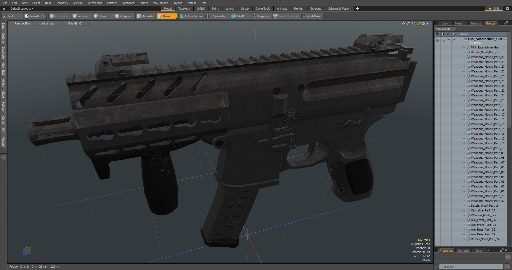Viewport: 512px width, 270px height.
Task: Open the Default Layouts dropdown
Action: coord(22,9)
